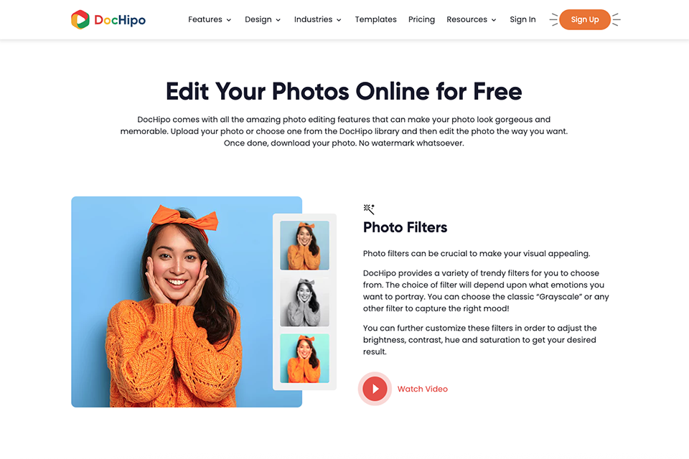Expand the Design dropdown chevron

coord(278,20)
